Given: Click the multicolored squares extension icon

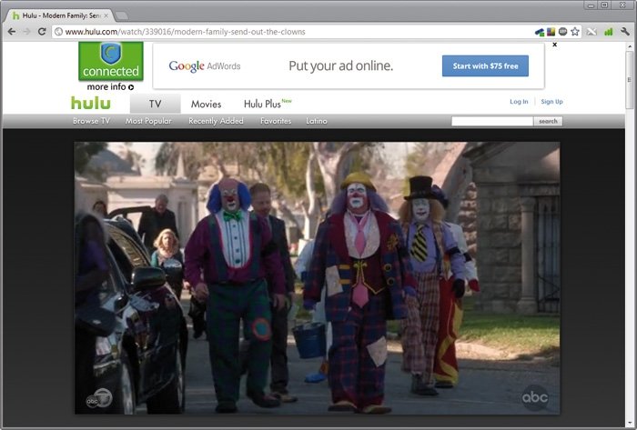Looking at the screenshot, I should click(x=551, y=31).
